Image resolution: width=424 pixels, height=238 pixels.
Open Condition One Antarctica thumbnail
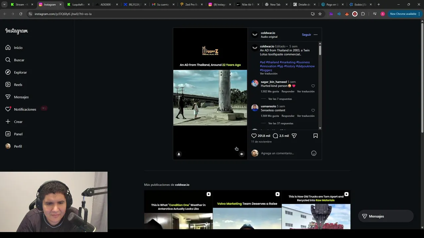tap(178, 210)
